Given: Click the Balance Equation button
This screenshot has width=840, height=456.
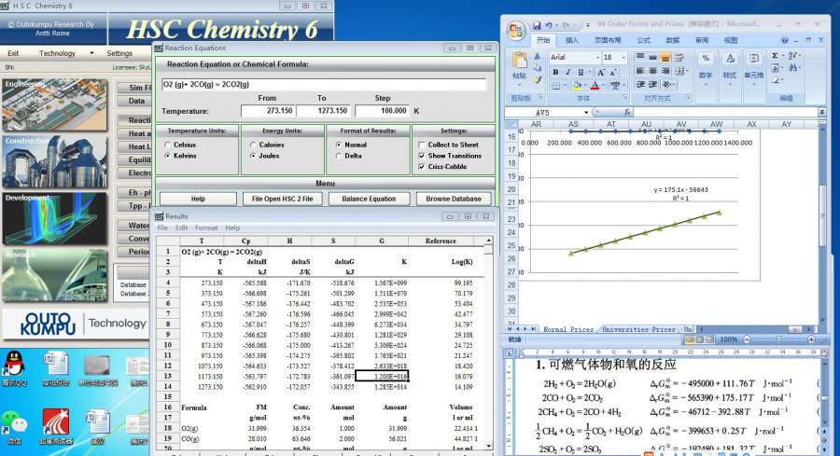Looking at the screenshot, I should (x=370, y=199).
